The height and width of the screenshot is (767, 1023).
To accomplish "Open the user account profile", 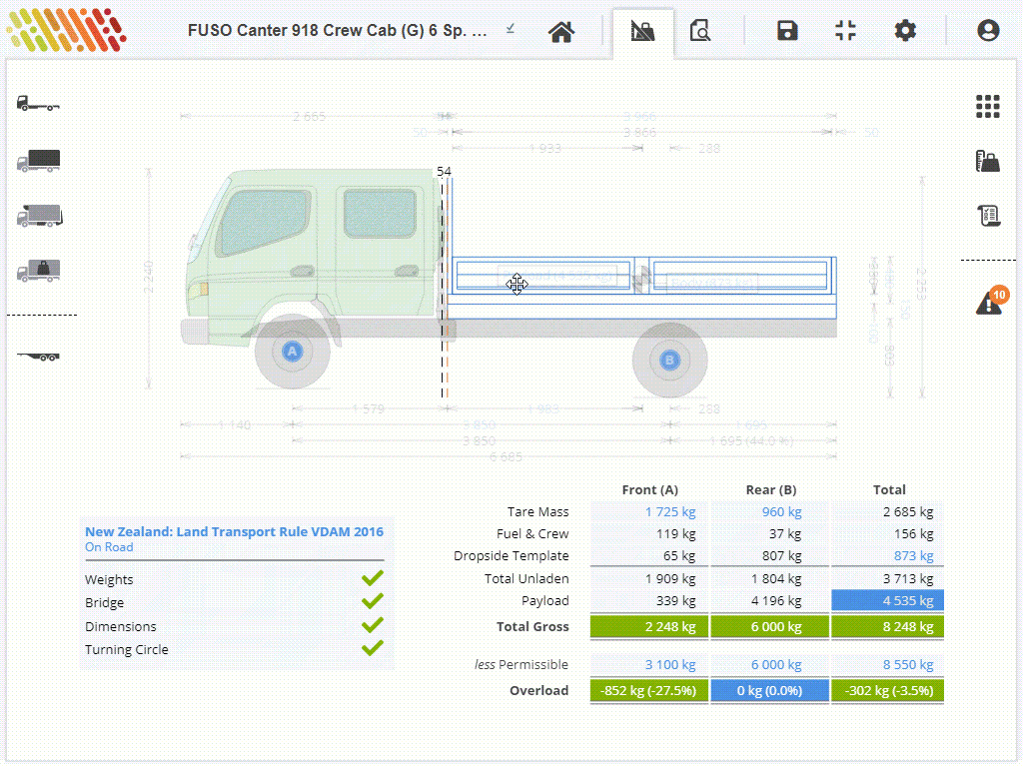I will pos(987,30).
